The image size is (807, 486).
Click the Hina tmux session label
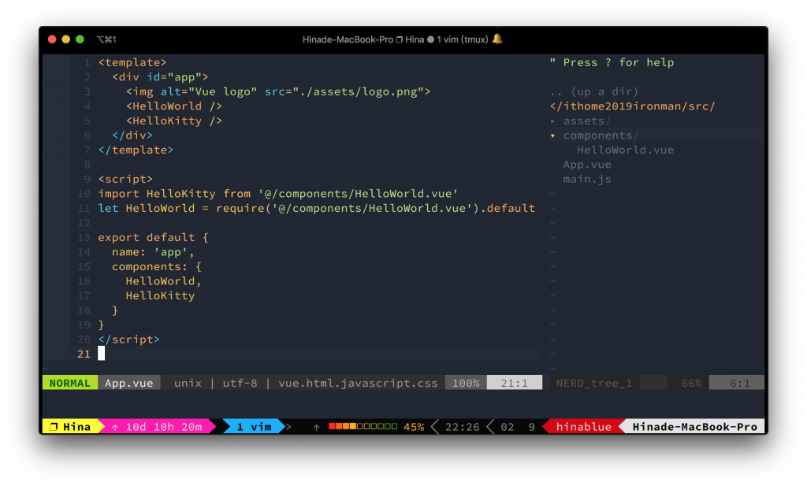76,427
